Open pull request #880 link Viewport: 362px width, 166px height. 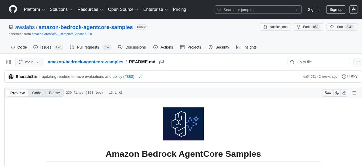tap(129, 76)
